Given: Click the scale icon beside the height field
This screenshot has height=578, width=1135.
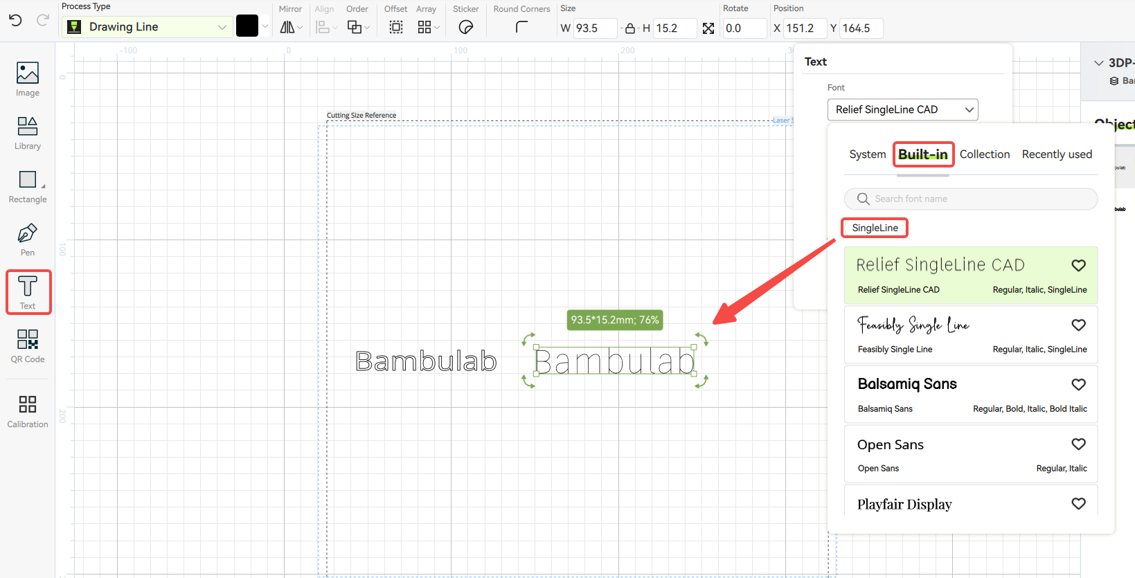Looking at the screenshot, I should [x=708, y=28].
